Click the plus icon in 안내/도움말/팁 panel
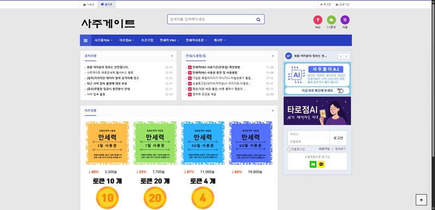The height and width of the screenshot is (210, 435). click(x=273, y=56)
